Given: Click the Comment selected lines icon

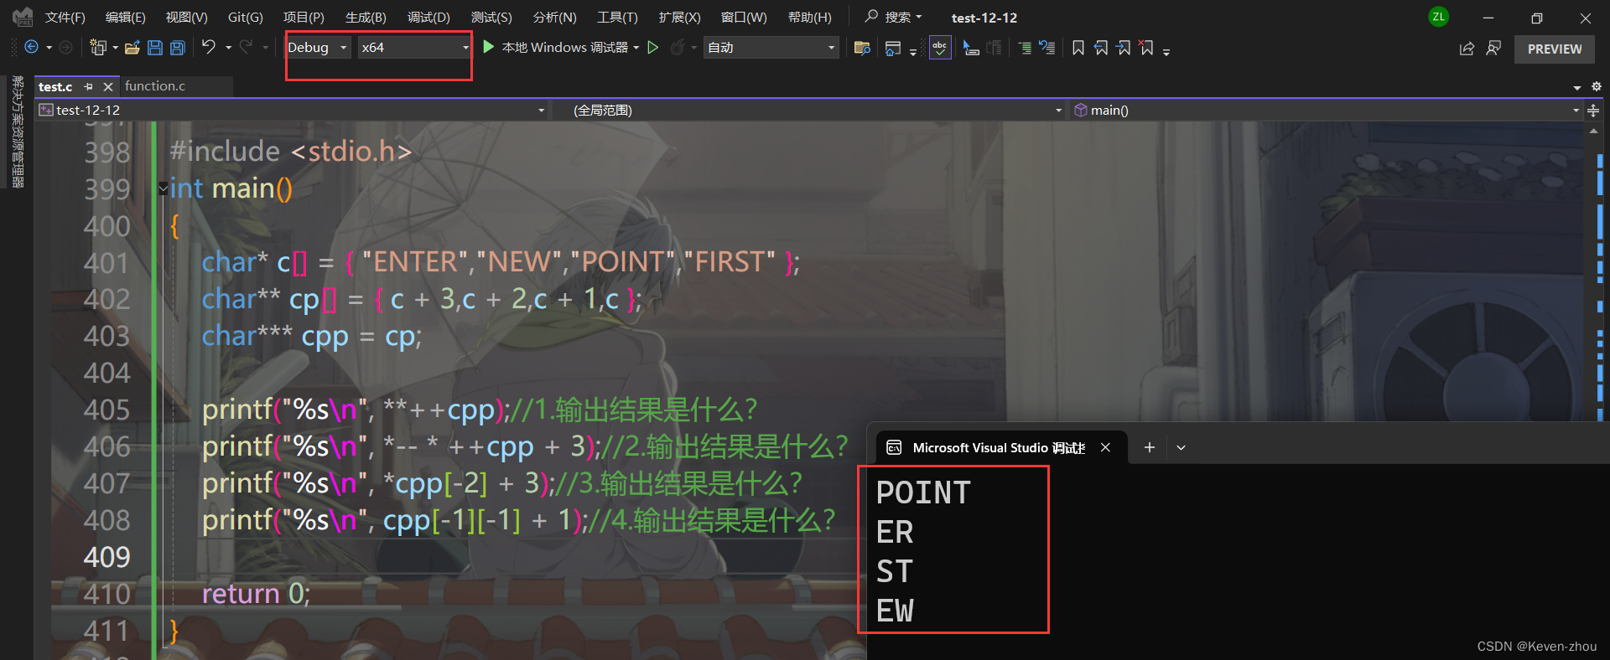Looking at the screenshot, I should [x=1025, y=49].
